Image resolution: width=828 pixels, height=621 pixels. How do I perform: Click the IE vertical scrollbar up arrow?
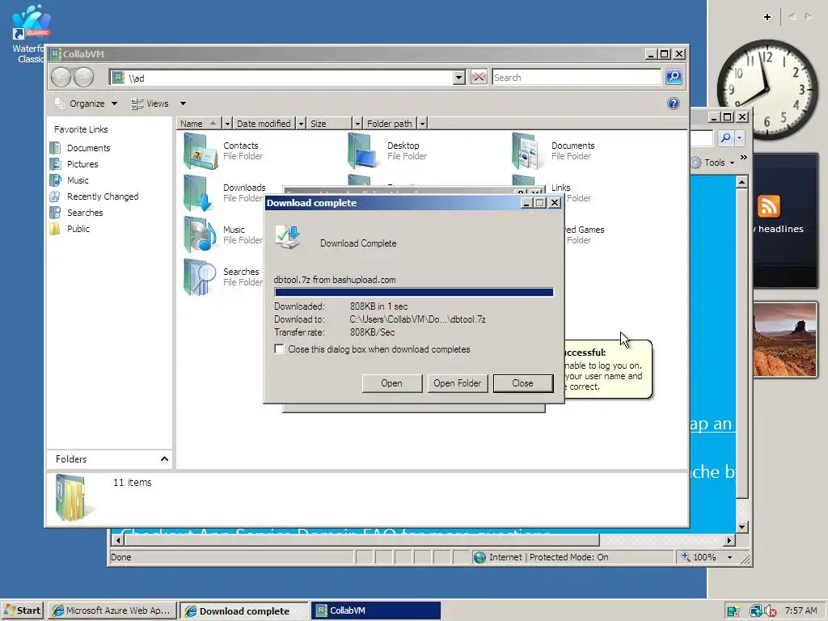(x=742, y=182)
